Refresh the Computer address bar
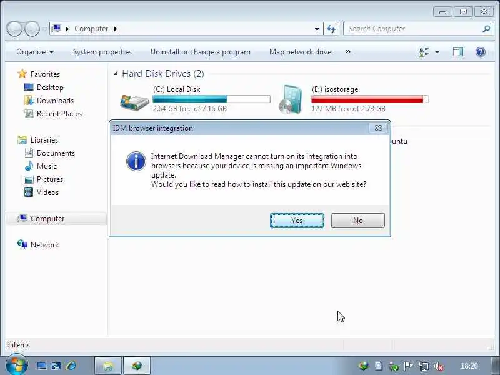The image size is (500, 375). (x=331, y=29)
